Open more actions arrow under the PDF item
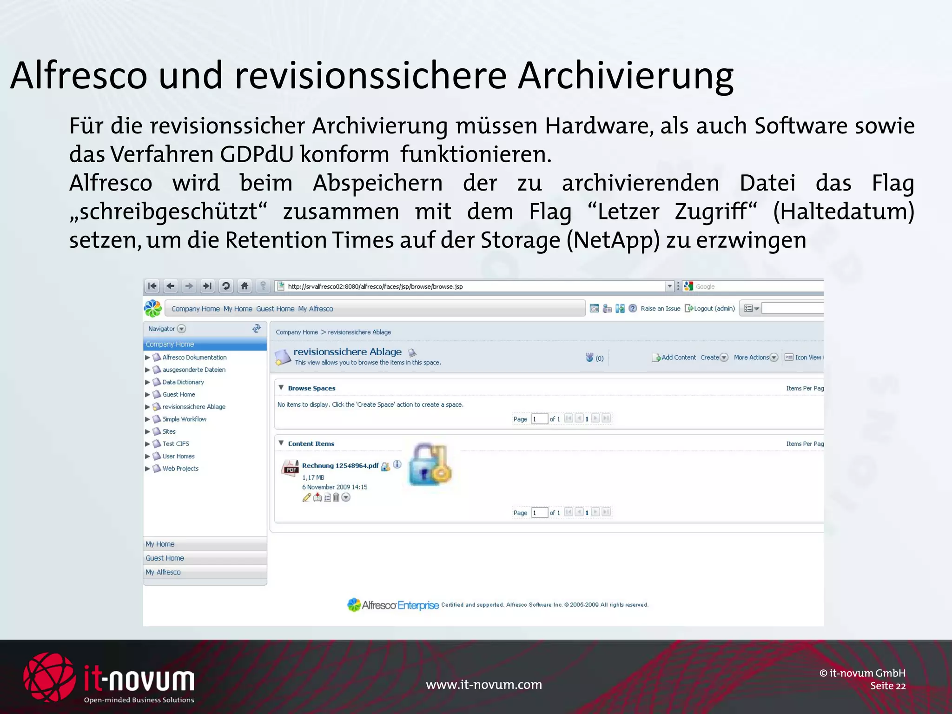 click(x=346, y=498)
